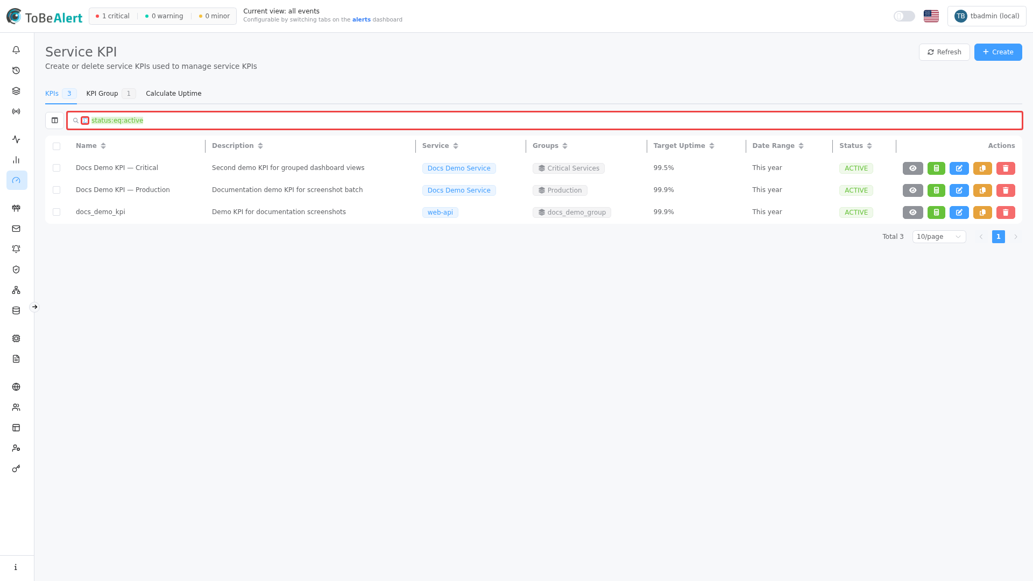Screen dimensions: 1033x581
Task: Click the Docs Demo Service tag in Critical row
Action: coord(459,168)
